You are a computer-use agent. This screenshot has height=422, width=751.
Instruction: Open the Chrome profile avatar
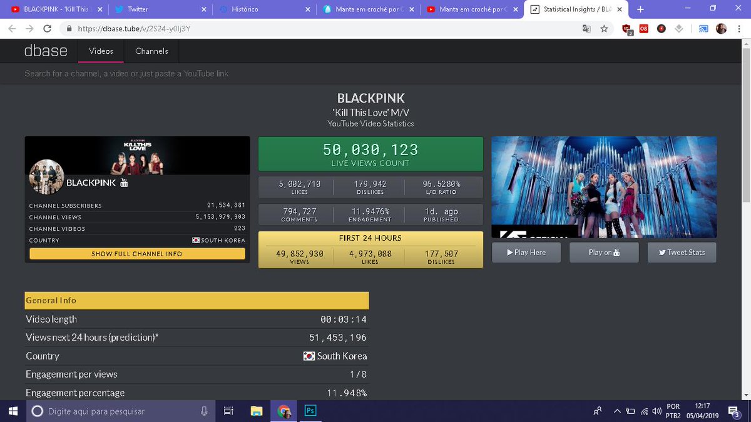721,29
